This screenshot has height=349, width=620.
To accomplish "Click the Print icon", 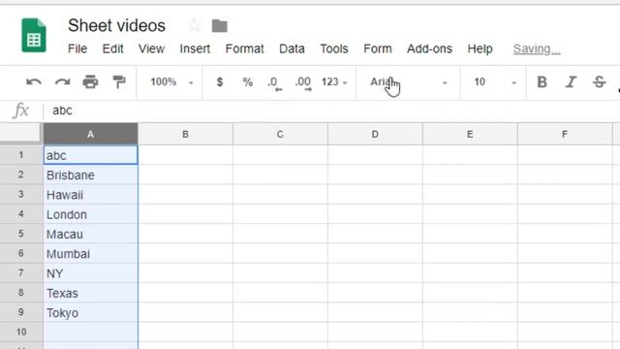I will (90, 81).
